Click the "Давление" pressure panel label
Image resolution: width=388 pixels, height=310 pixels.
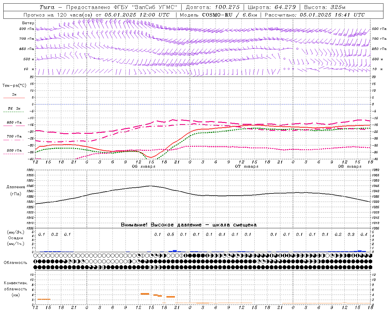click(x=15, y=187)
